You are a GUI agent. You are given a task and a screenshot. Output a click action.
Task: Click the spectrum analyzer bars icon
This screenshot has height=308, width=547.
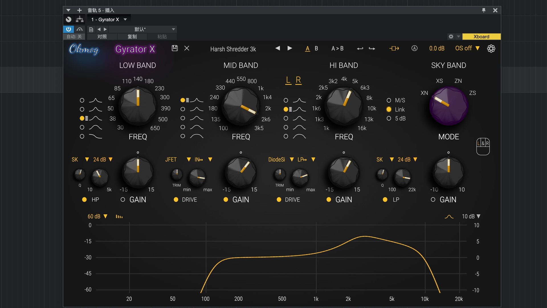tap(119, 217)
